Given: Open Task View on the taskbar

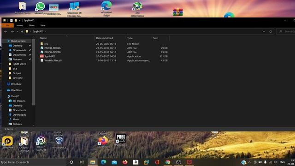Looking at the screenshot, I should tap(82, 162).
